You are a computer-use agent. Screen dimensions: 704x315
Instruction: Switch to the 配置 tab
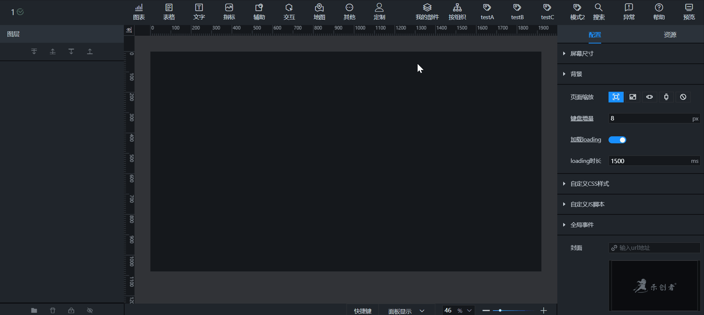(595, 35)
